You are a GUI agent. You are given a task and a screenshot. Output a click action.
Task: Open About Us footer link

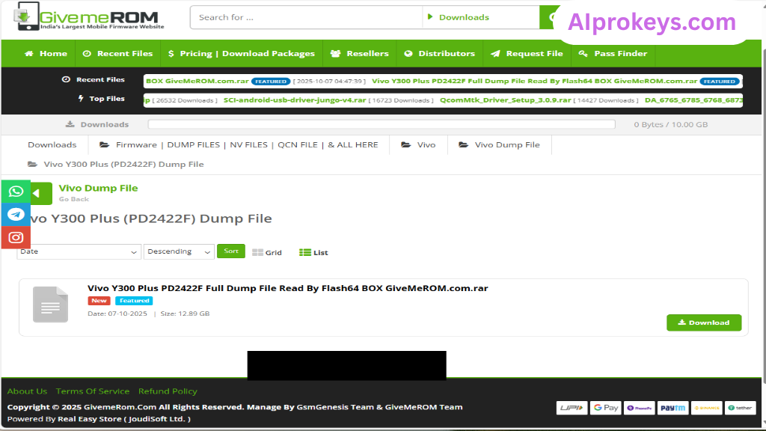(x=28, y=391)
